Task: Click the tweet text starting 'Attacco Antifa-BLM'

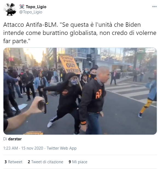Action: point(80,33)
